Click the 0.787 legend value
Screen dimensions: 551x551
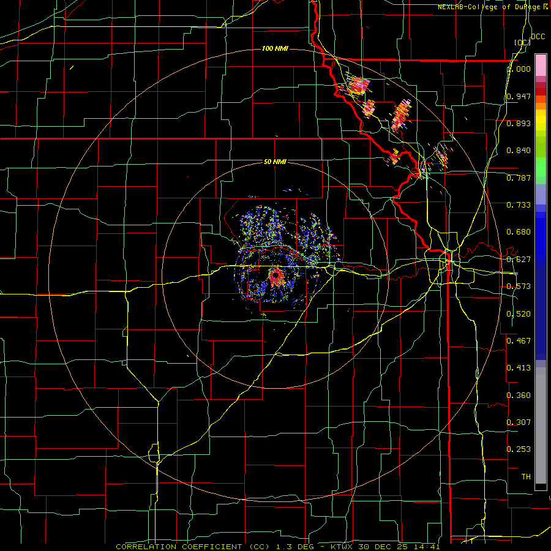tap(519, 178)
